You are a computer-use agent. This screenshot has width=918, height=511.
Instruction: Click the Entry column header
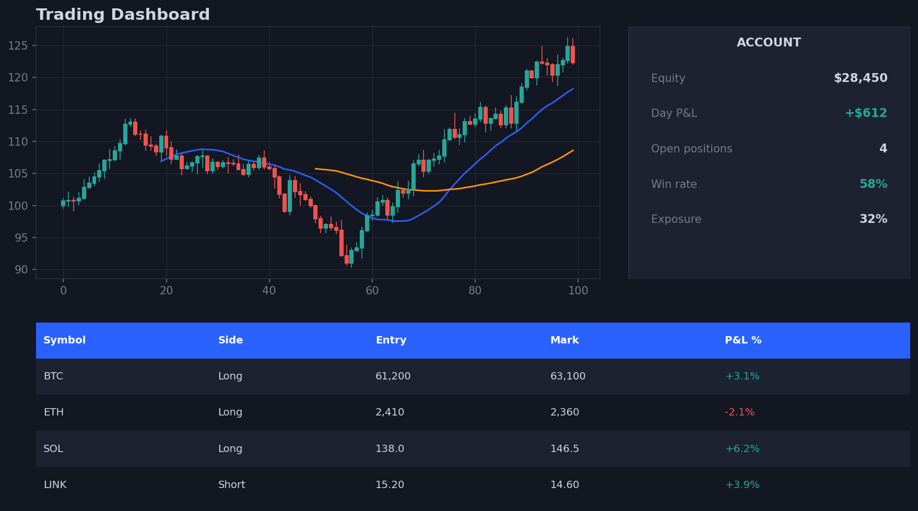[391, 340]
